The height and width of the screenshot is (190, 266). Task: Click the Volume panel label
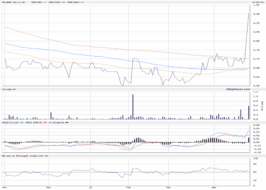[x=7, y=89]
